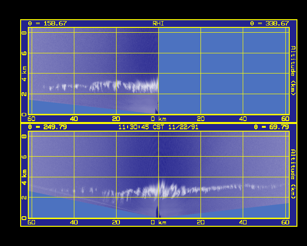Click "Altitude (km)" label of the timestamped panel
The image size is (307, 246).
[x=293, y=174]
